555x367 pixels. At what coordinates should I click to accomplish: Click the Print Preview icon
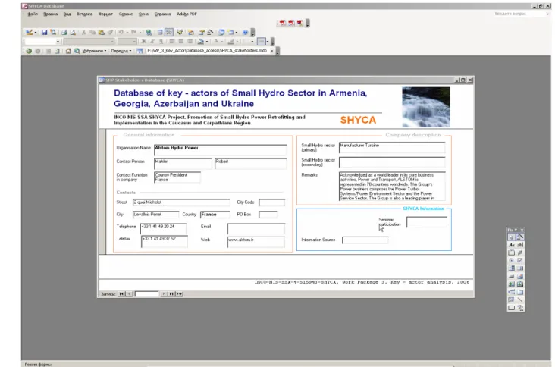click(73, 32)
